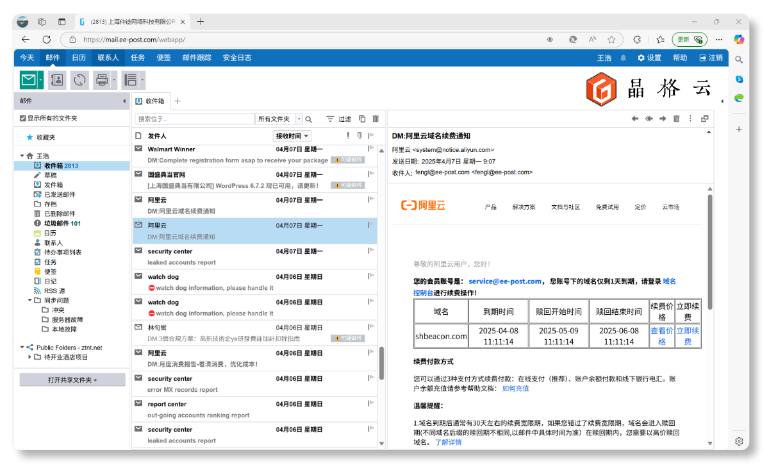Click the search magnifier in mail list
The image size is (769, 470).
[x=309, y=119]
